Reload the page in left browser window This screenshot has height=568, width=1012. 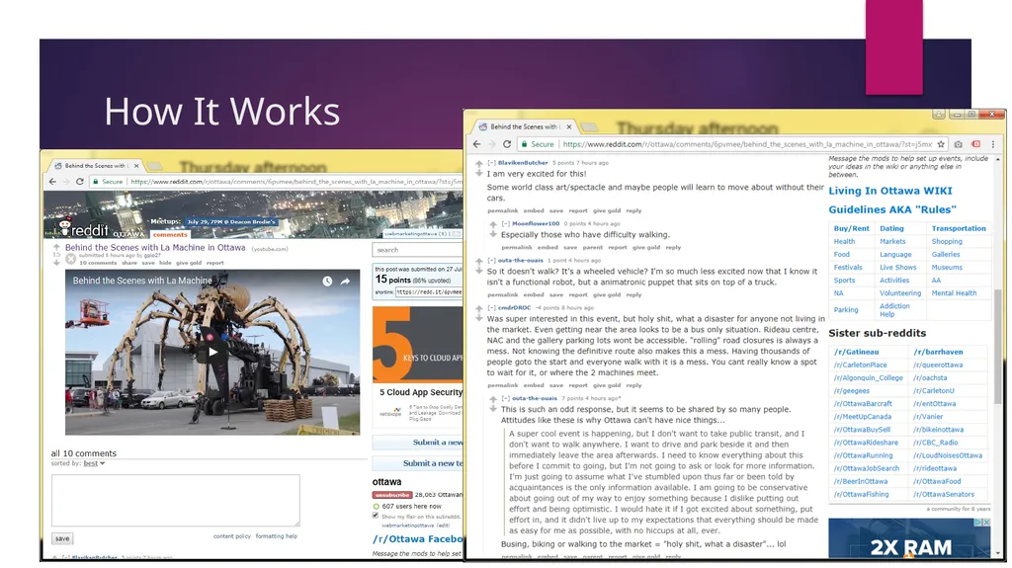79,182
